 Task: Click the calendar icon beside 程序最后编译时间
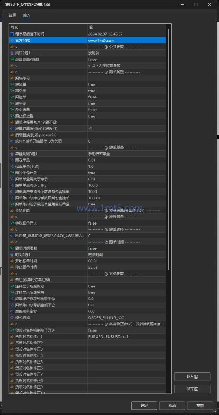click(x=12, y=34)
